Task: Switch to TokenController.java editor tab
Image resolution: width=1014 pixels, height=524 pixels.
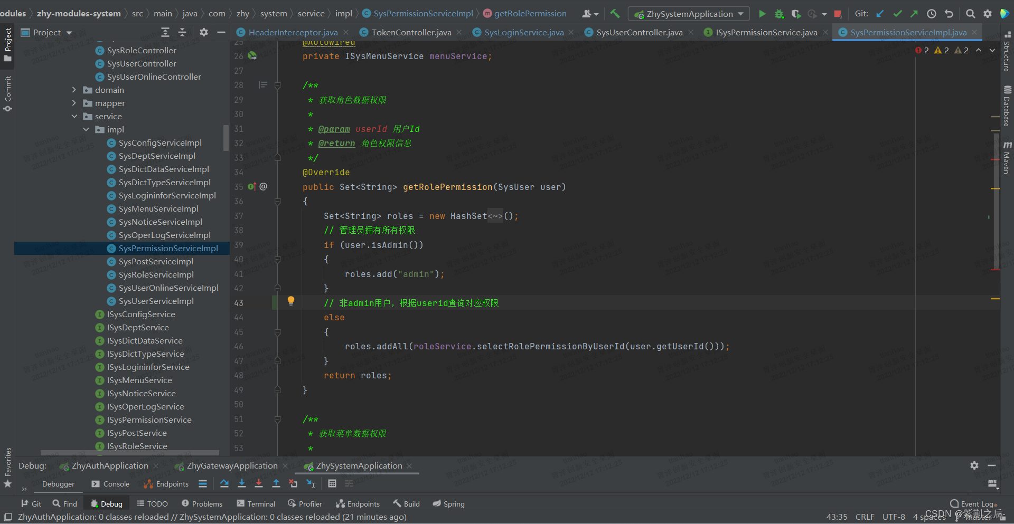Action: [411, 33]
